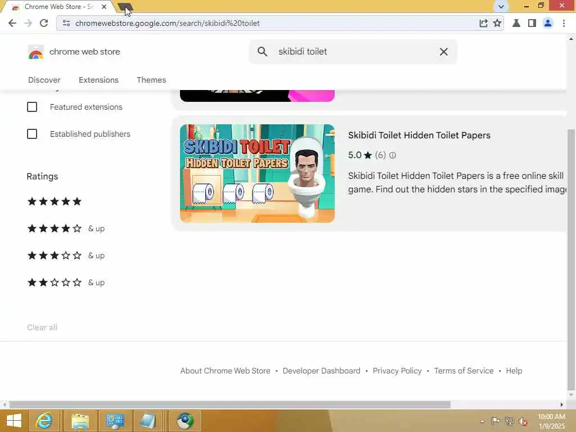Filter by four stars & up
This screenshot has height=432, width=576.
tap(66, 228)
